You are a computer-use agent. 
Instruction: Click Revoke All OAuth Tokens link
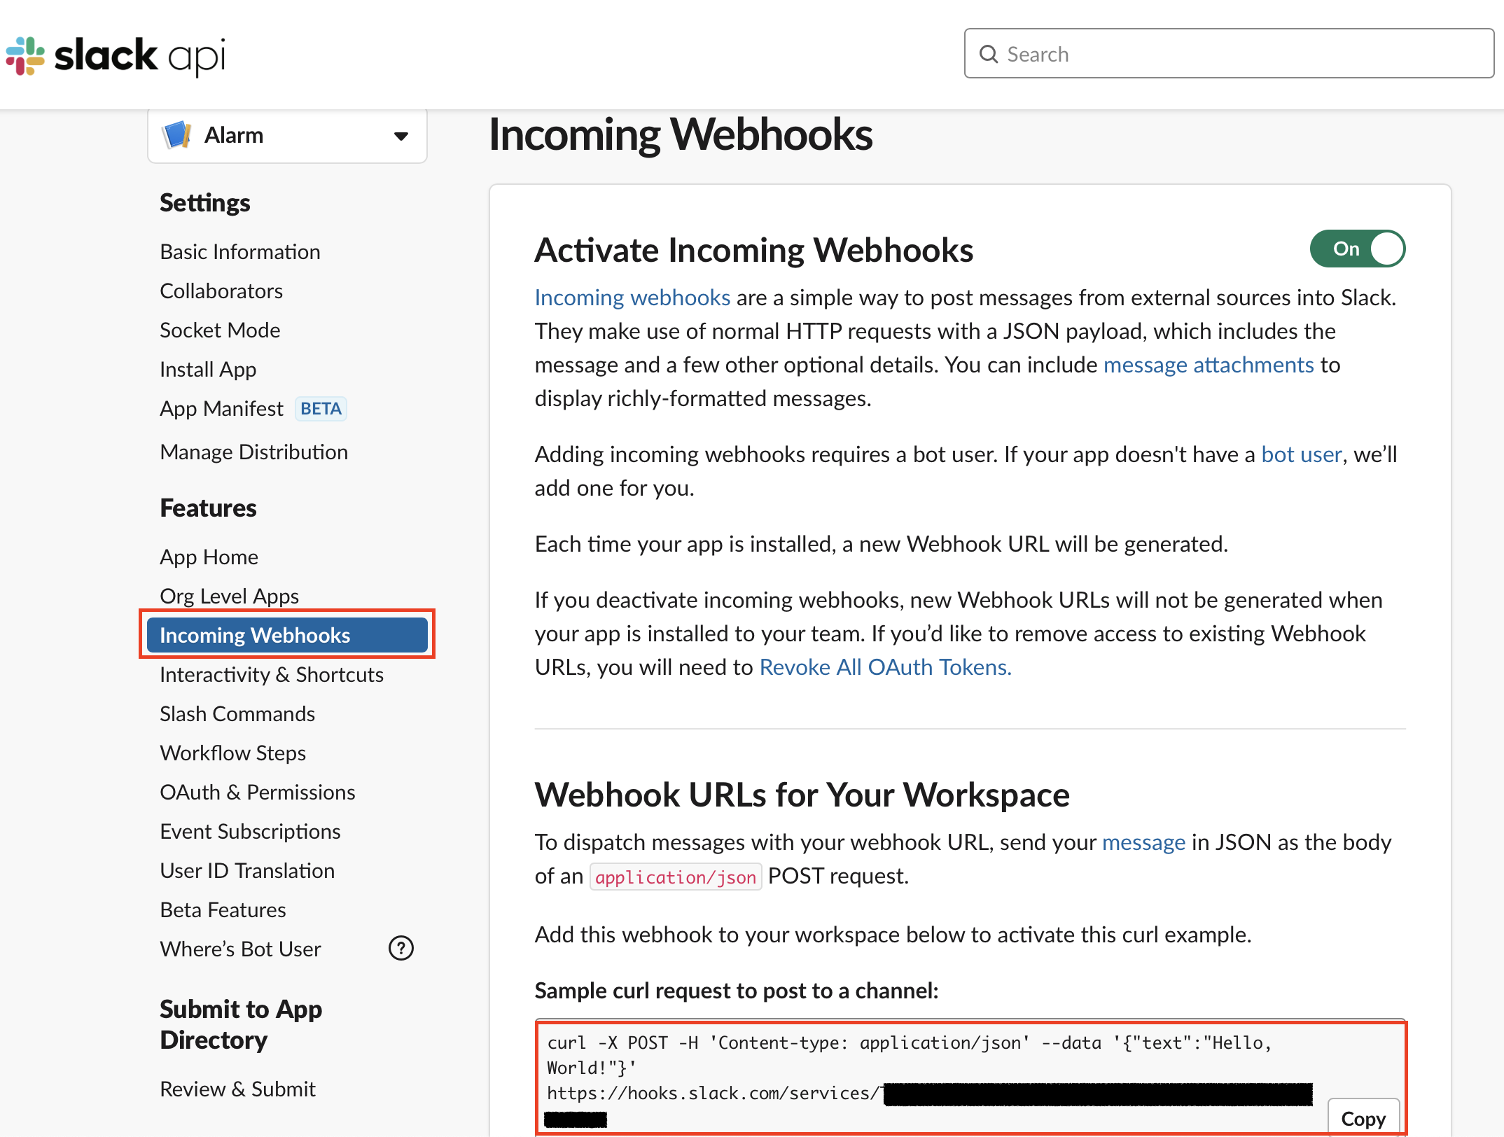click(885, 667)
